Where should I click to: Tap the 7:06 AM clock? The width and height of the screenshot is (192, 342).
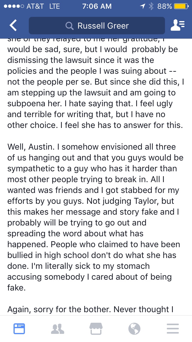[97, 6]
